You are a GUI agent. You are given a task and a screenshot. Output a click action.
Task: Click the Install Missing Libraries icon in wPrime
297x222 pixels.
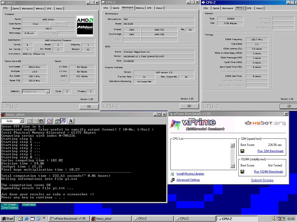click(172, 174)
